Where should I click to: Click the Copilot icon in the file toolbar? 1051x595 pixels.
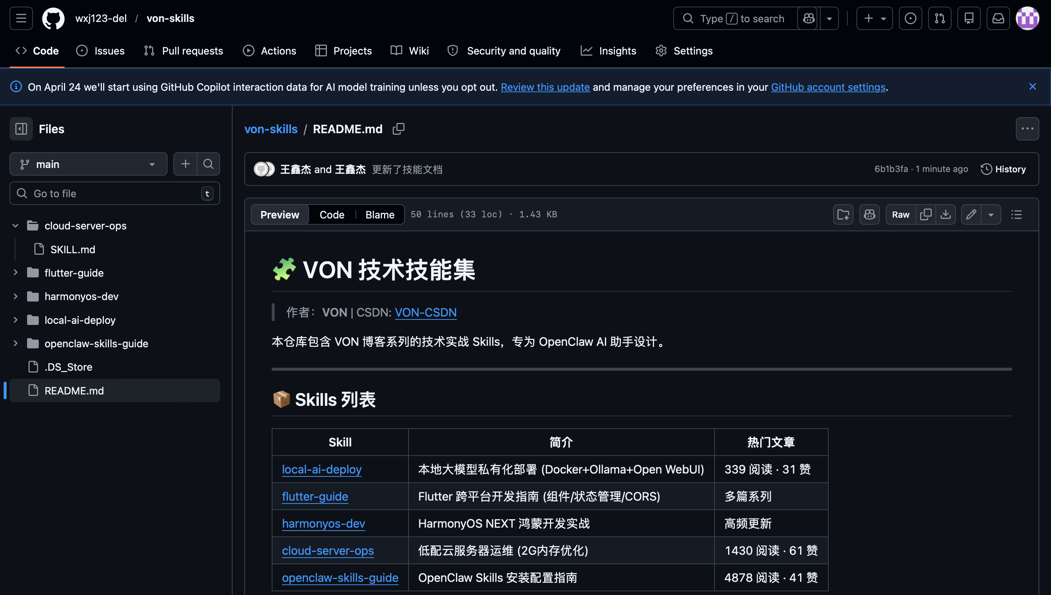(x=869, y=214)
